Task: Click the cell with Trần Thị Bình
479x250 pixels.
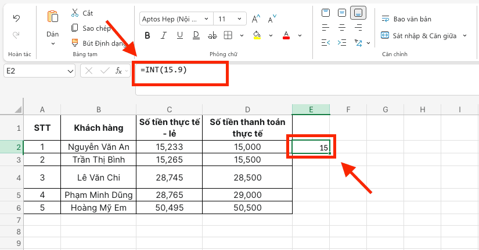Action: click(98, 160)
